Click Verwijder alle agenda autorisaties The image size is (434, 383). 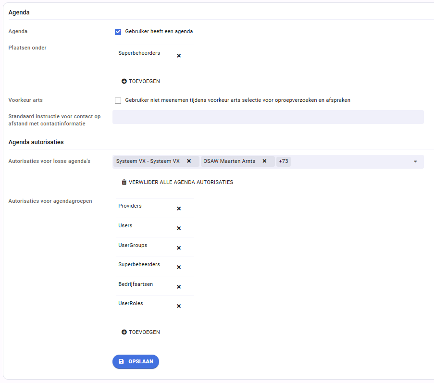click(177, 182)
